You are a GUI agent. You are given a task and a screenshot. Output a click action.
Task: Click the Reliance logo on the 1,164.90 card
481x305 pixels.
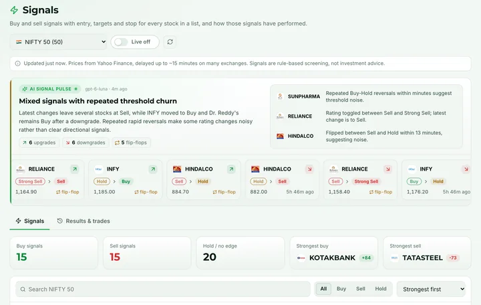20,169
